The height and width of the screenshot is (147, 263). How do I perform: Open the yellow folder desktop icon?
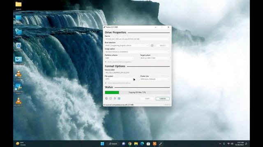18,5
